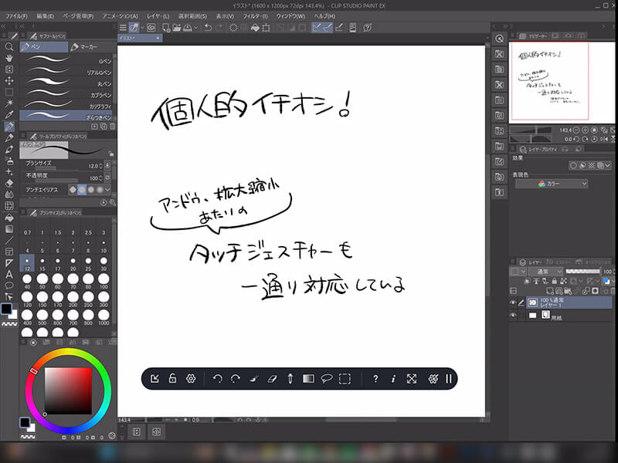Switch to the マーカー sub tool tab

90,47
